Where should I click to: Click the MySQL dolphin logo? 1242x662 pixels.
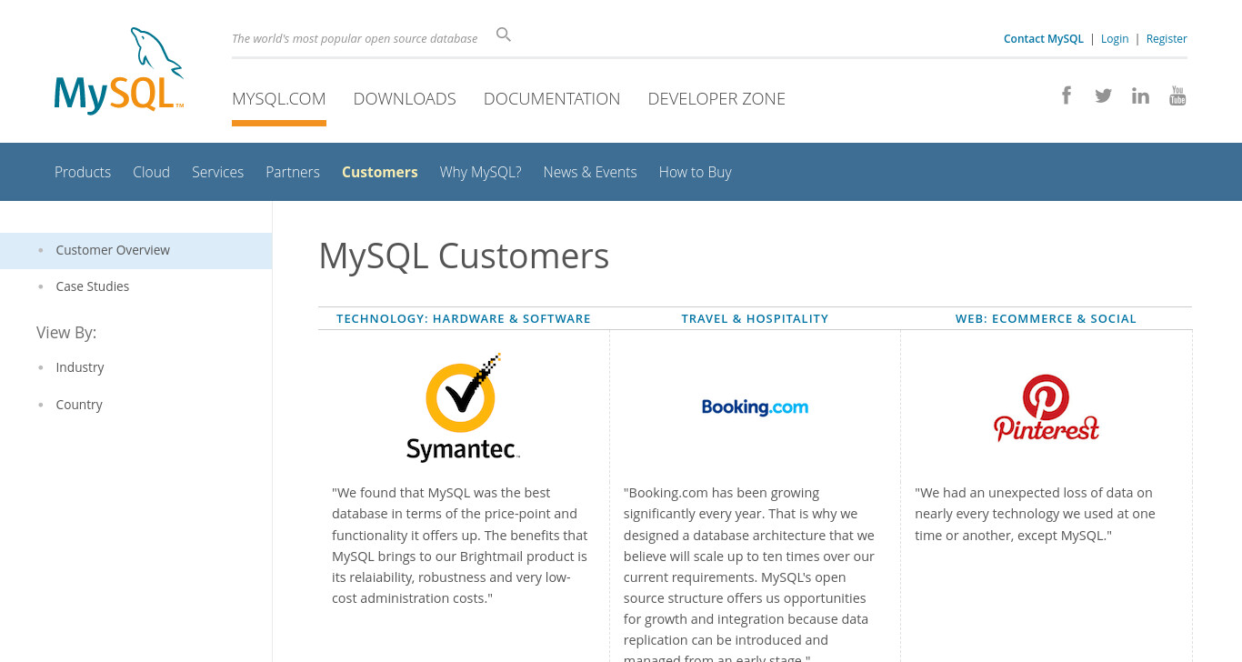click(119, 70)
